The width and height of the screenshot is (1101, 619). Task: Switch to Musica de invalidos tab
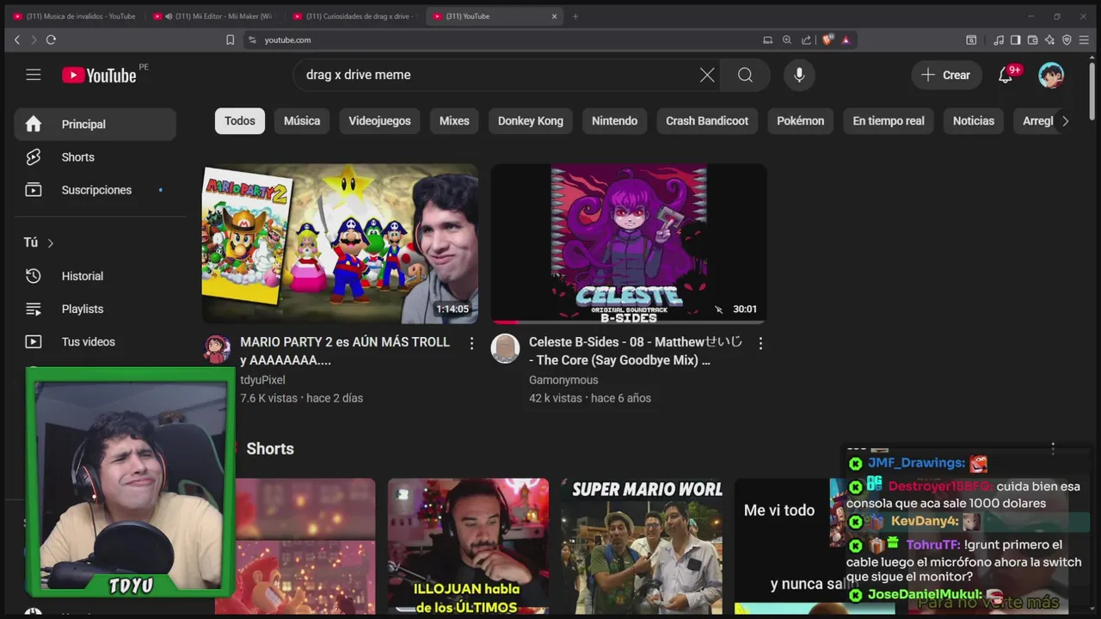tap(75, 15)
